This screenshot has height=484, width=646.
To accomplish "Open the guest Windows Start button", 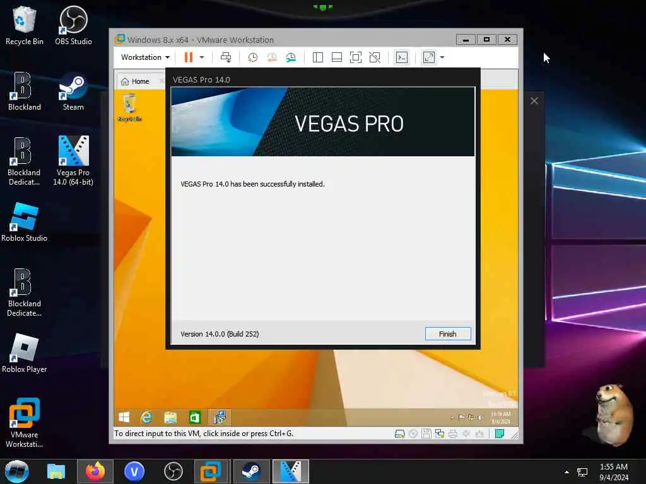I will click(124, 417).
